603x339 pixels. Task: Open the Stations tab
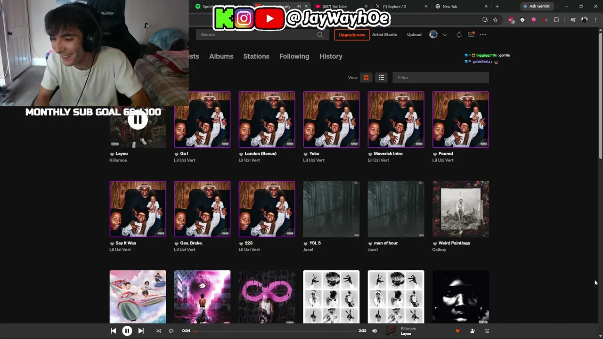256,56
